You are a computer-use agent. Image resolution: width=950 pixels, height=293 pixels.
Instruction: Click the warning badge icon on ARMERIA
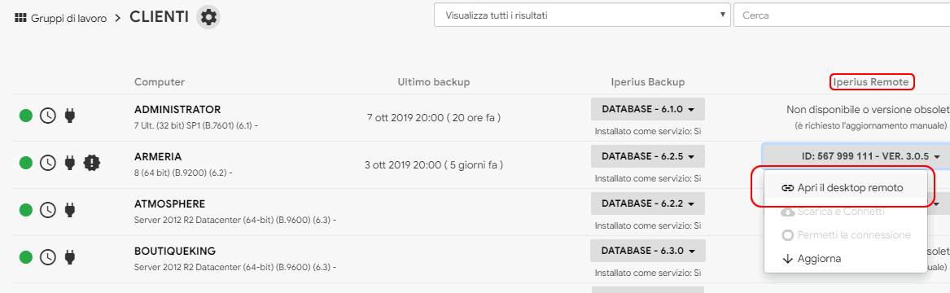91,162
